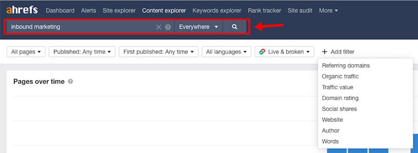The image size is (418, 153).
Task: Switch to Site explorer
Action: click(x=119, y=11)
